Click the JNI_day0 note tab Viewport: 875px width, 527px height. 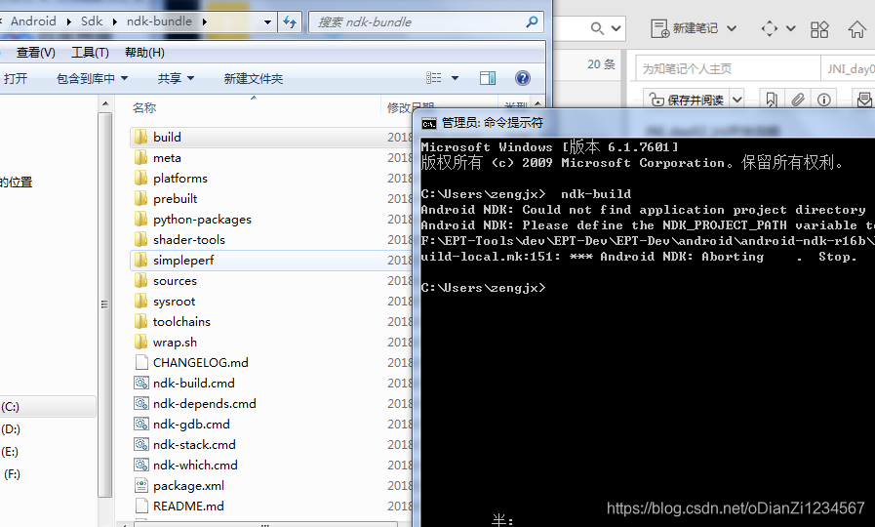[851, 68]
